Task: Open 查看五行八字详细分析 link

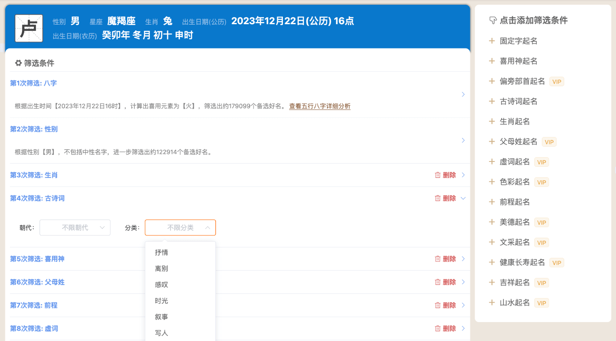Action: click(x=320, y=106)
